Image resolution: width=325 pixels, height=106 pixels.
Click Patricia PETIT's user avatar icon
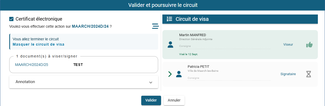(179, 74)
